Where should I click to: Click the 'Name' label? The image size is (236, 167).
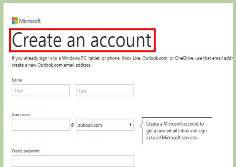pos(17,80)
